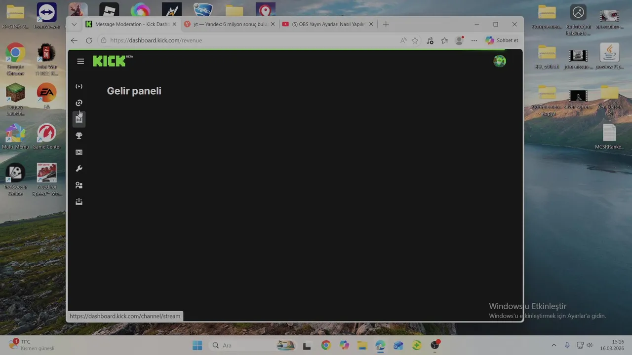Select the MCSRRanked text file
The width and height of the screenshot is (632, 355).
609,137
